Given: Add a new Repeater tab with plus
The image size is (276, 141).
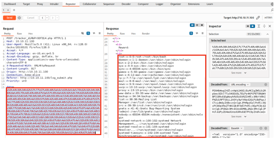Looking at the screenshot, I should (x=14, y=10).
